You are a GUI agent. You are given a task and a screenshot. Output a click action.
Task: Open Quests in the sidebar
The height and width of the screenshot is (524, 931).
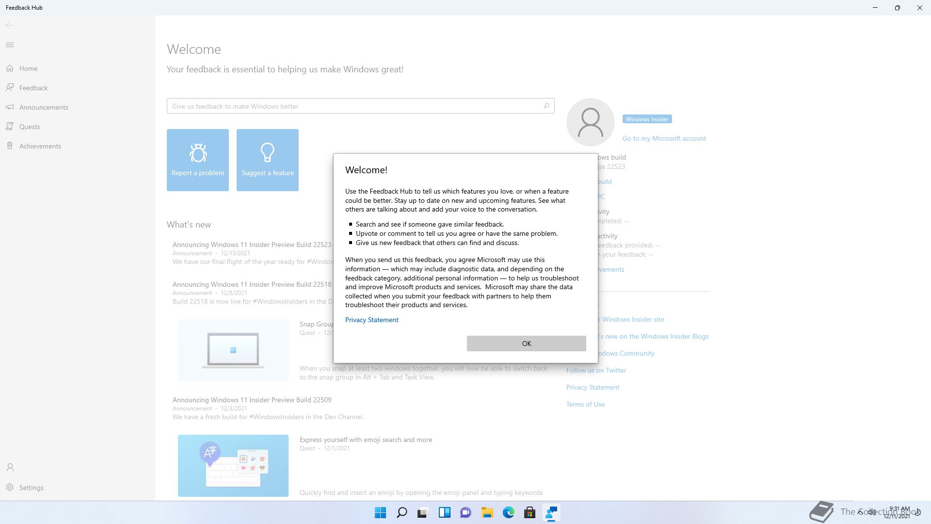pyautogui.click(x=78, y=127)
